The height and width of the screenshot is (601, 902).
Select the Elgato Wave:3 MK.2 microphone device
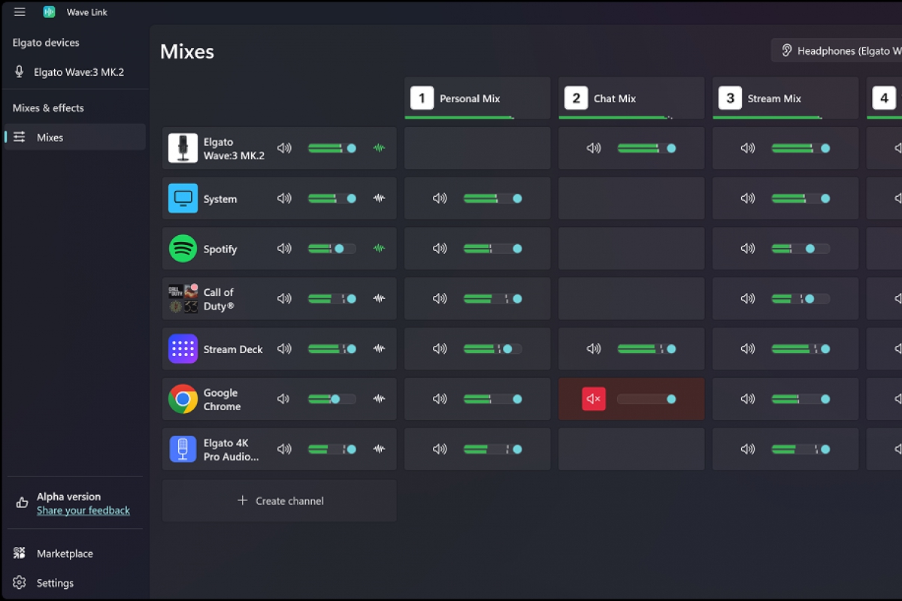pos(73,71)
